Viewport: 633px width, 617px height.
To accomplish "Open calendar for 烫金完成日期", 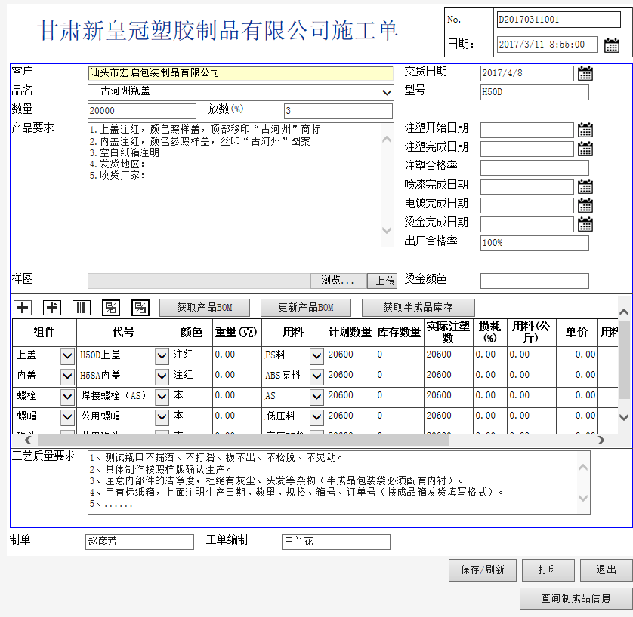I will (x=585, y=224).
